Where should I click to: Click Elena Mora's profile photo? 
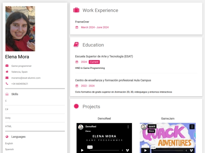20,29
